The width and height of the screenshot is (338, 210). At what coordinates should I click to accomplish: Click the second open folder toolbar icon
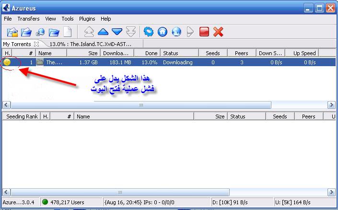[x=26, y=32]
